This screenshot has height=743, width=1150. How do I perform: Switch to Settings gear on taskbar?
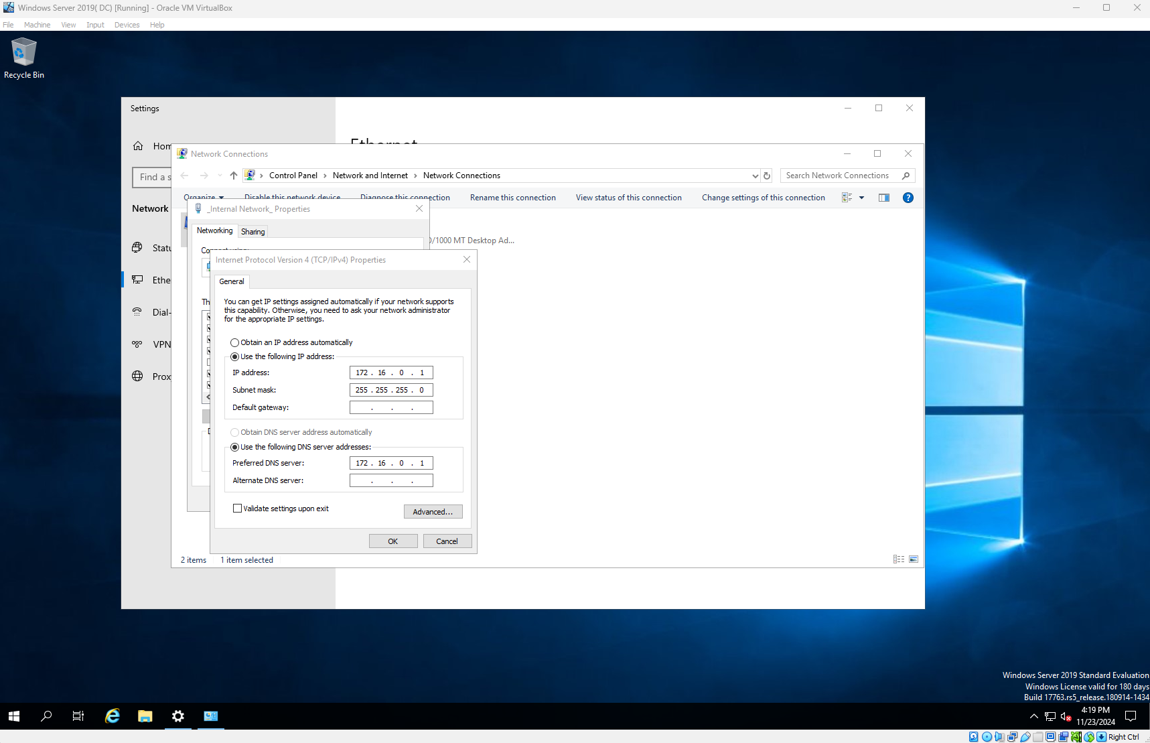click(x=178, y=716)
